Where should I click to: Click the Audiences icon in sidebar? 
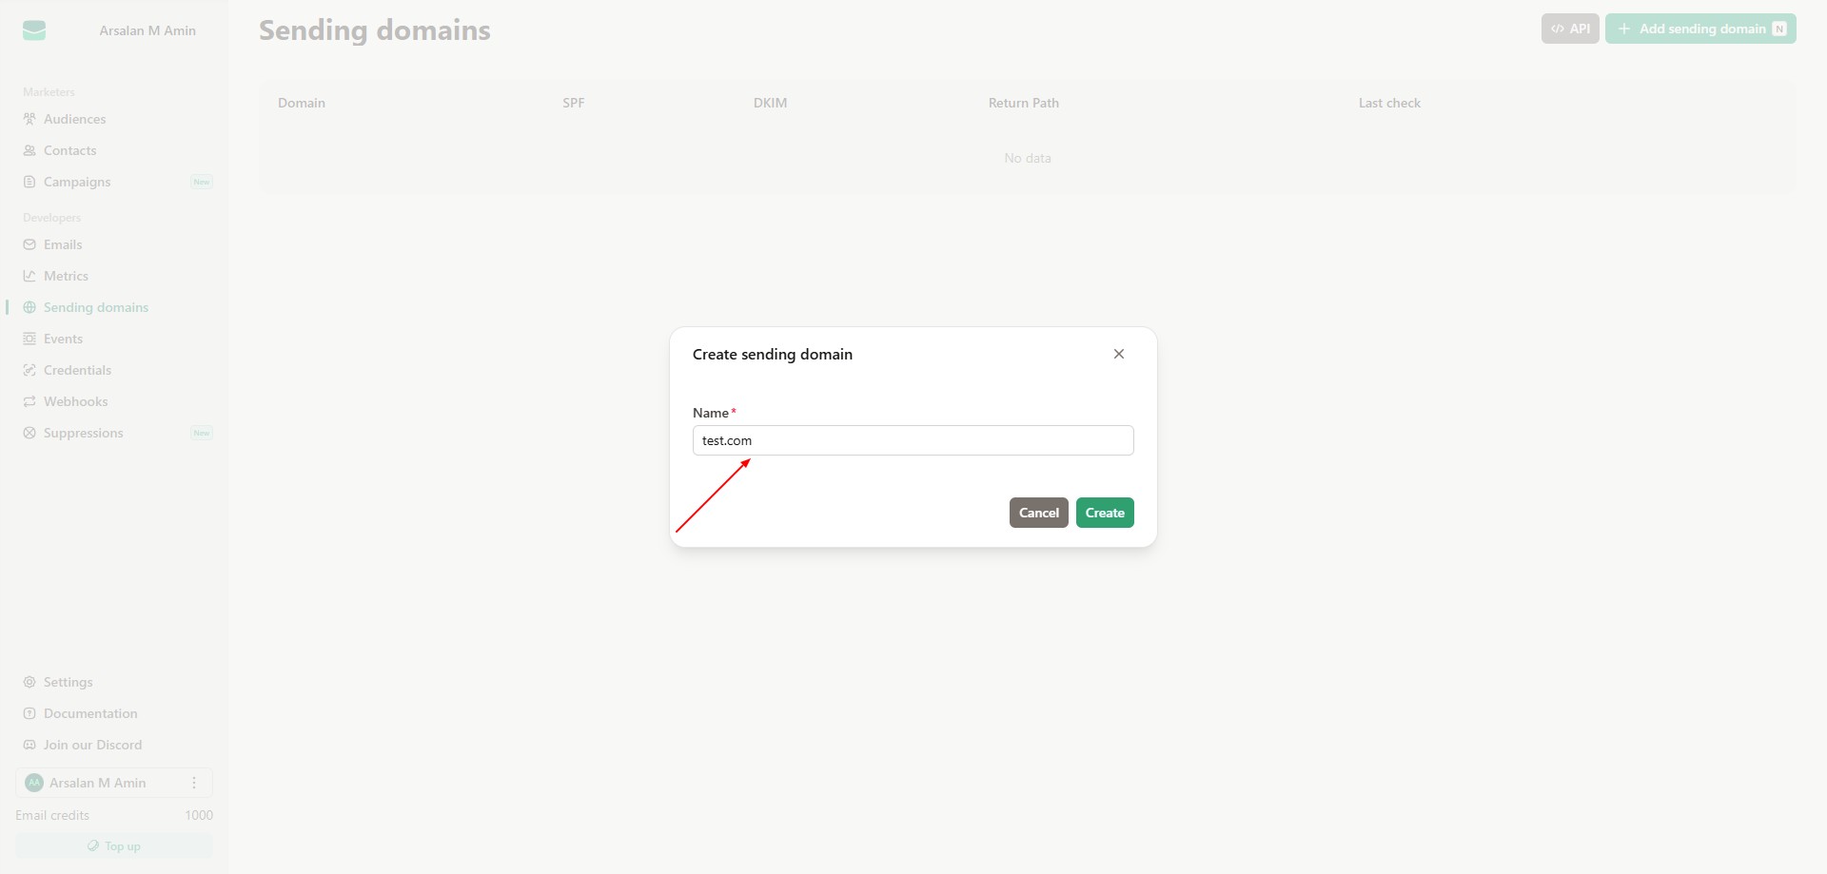point(29,119)
